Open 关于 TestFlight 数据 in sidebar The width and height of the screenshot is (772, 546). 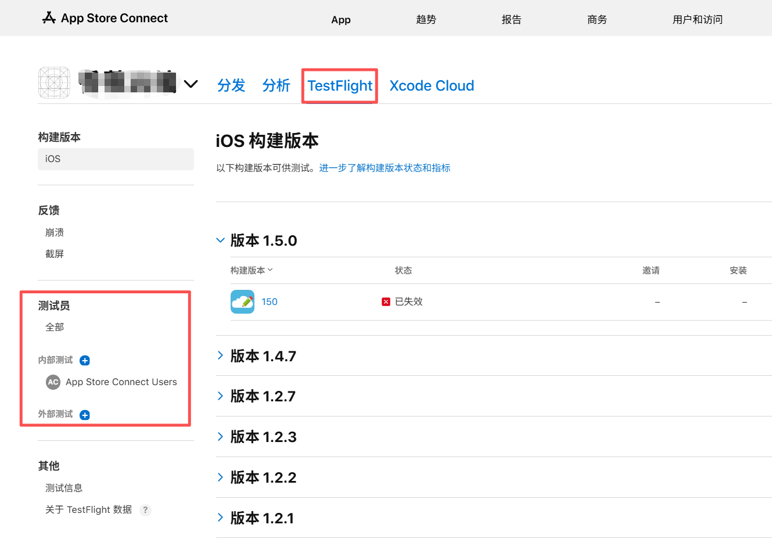point(88,509)
